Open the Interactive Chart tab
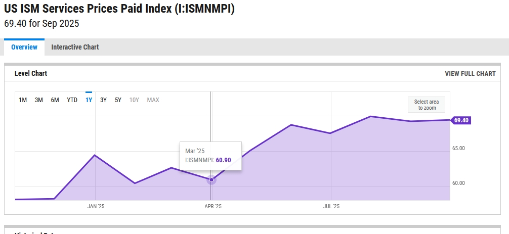 click(x=75, y=47)
